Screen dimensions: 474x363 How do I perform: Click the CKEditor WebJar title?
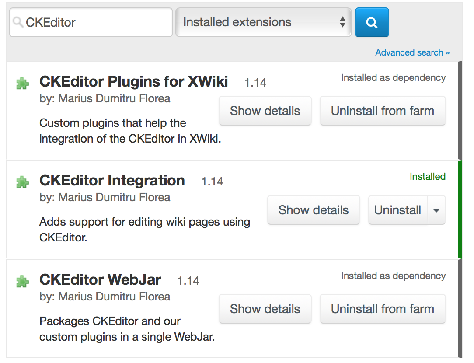pos(100,279)
